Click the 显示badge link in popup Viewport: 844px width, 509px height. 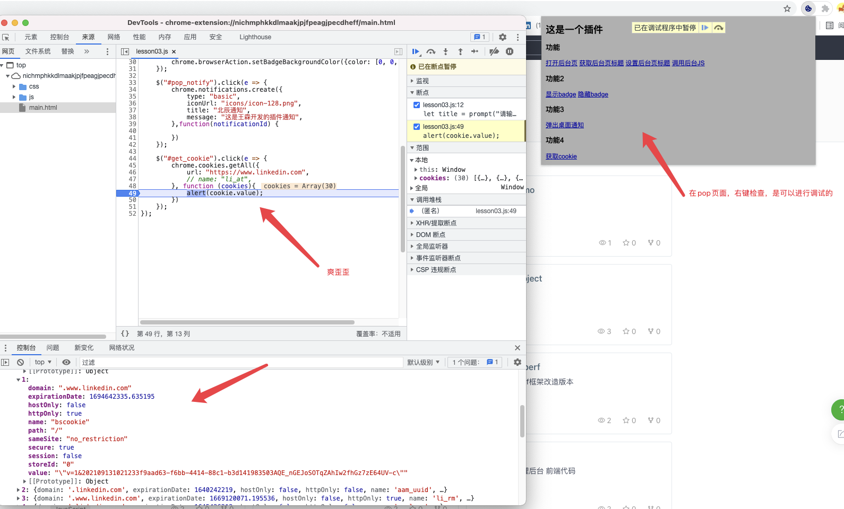(x=561, y=94)
